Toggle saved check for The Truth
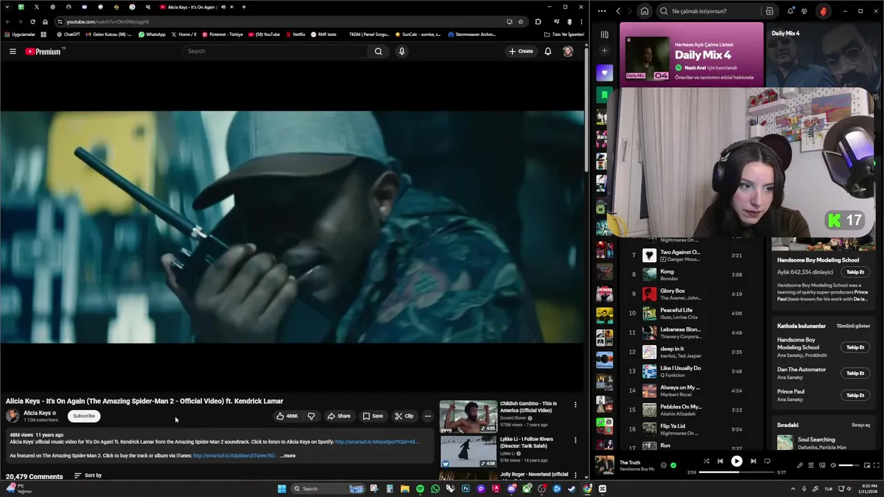This screenshot has width=884, height=497. [x=673, y=465]
